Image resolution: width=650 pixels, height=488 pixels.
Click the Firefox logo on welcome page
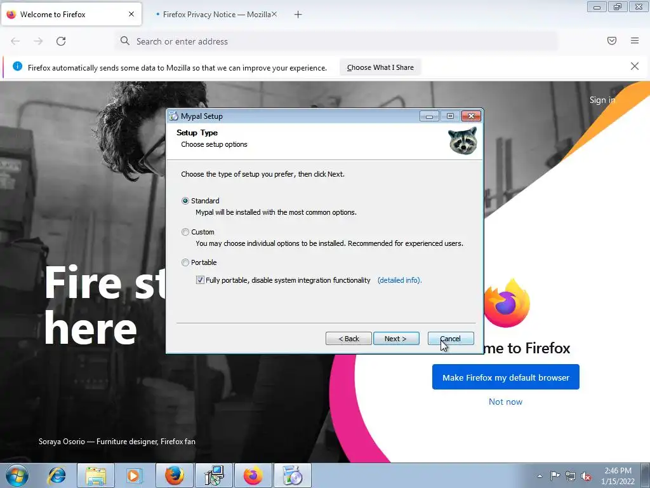pyautogui.click(x=507, y=303)
